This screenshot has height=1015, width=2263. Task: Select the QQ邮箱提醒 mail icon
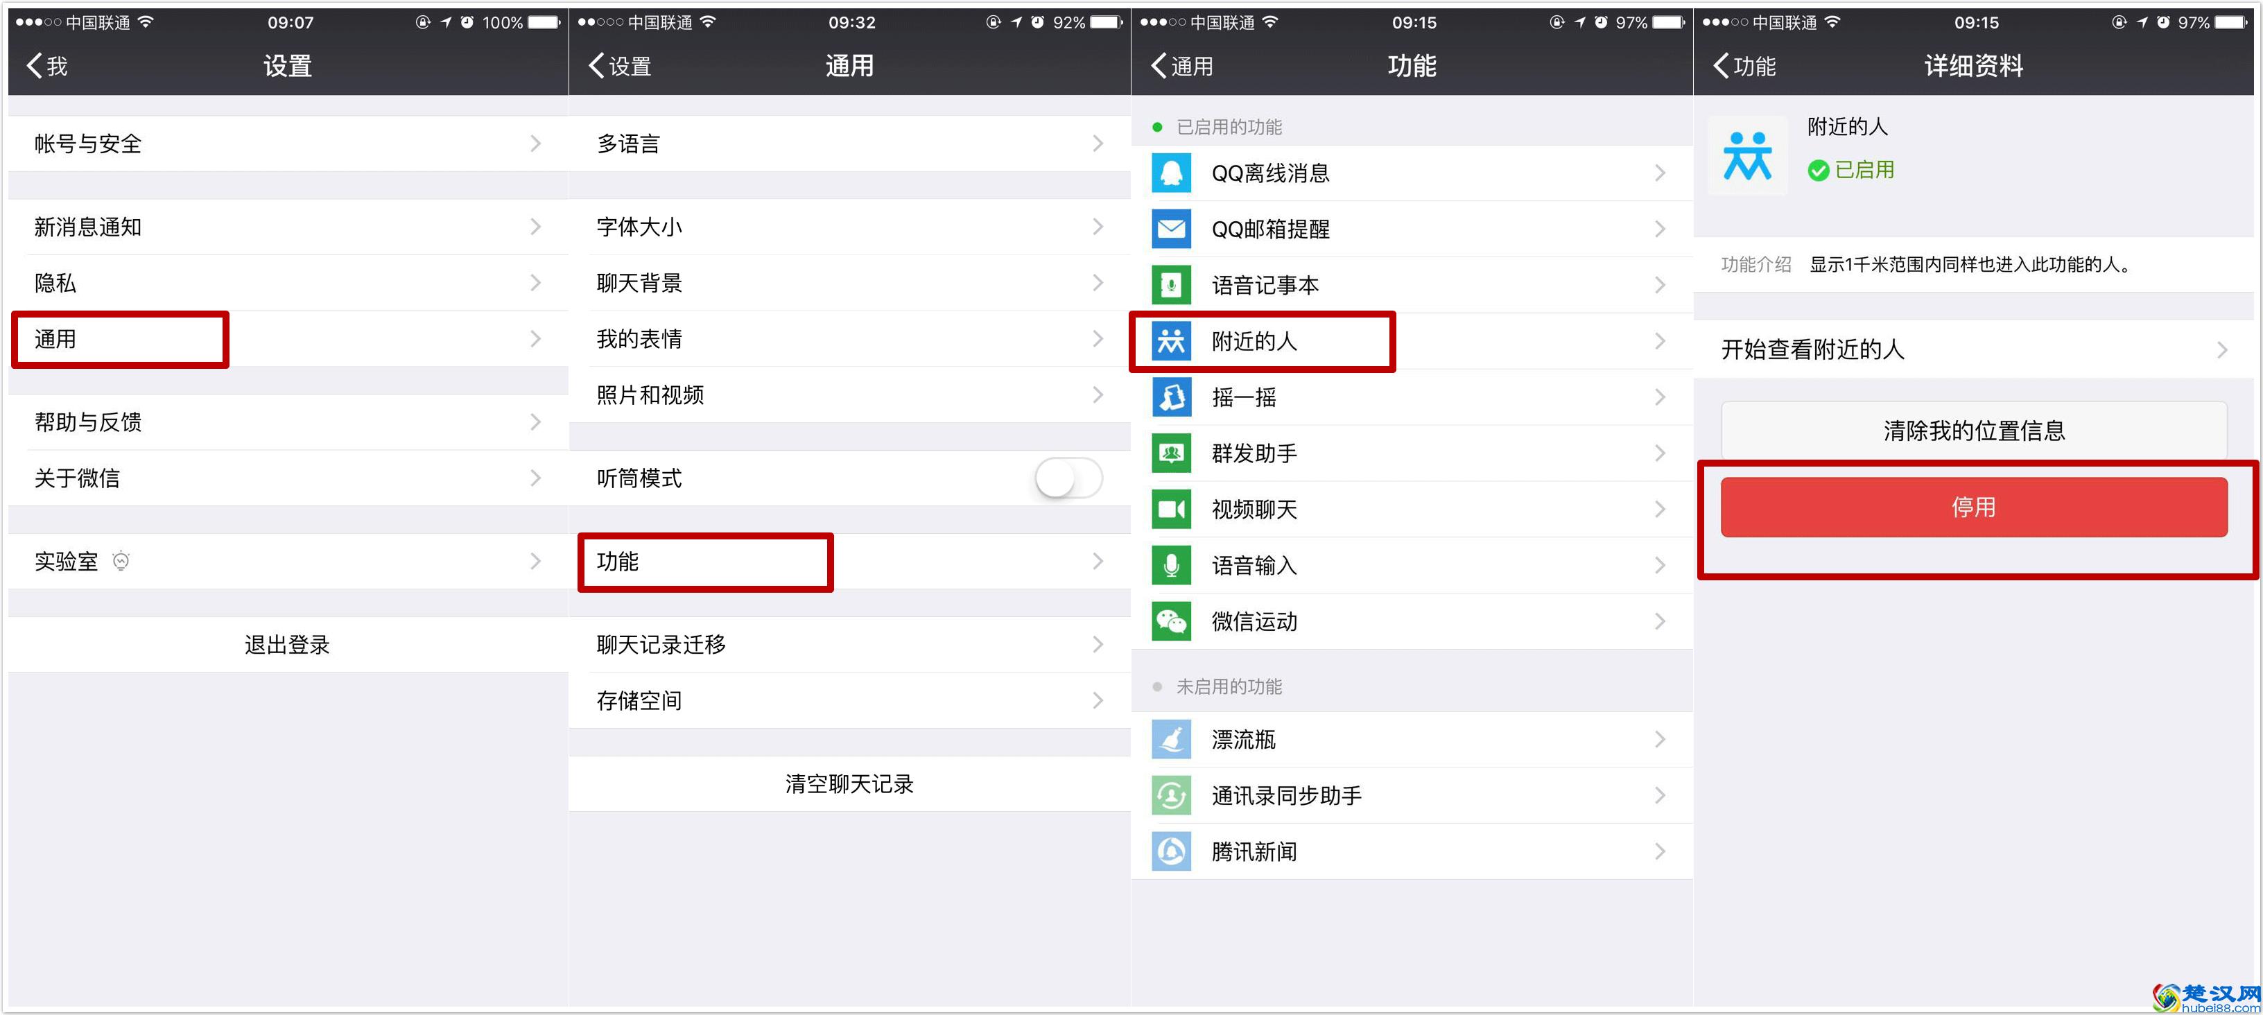click(1170, 229)
